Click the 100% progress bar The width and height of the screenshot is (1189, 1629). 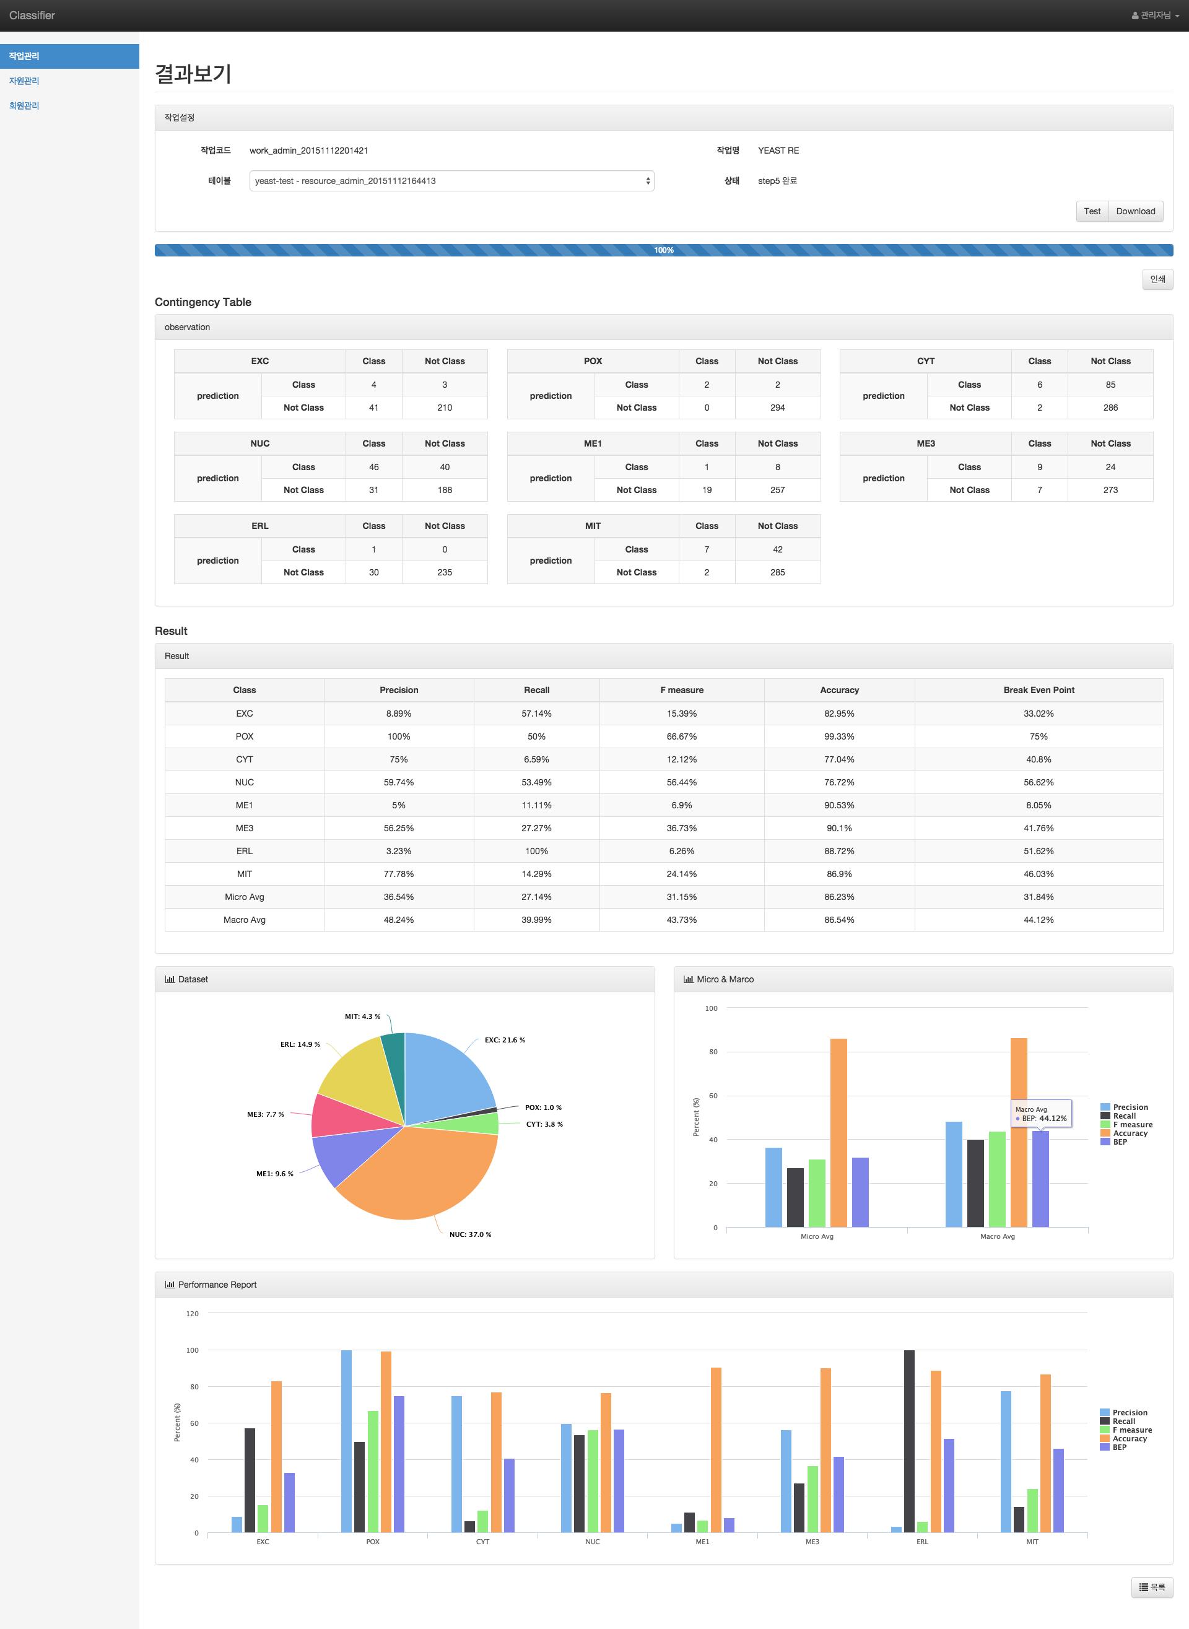click(x=664, y=250)
